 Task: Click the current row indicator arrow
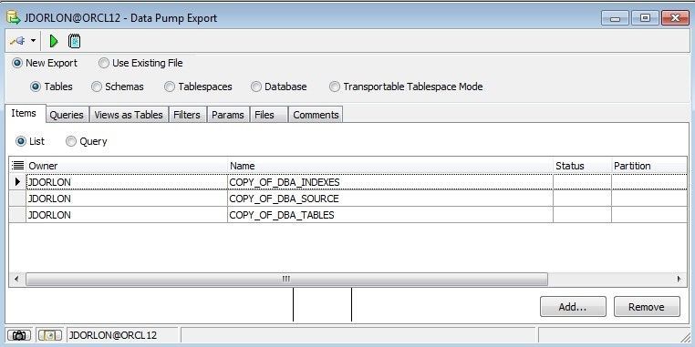click(17, 182)
